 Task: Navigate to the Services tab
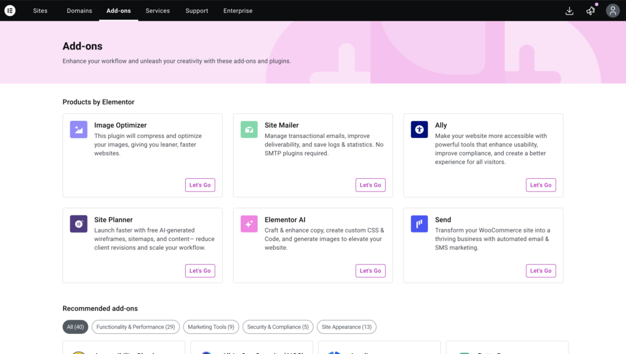click(x=158, y=10)
